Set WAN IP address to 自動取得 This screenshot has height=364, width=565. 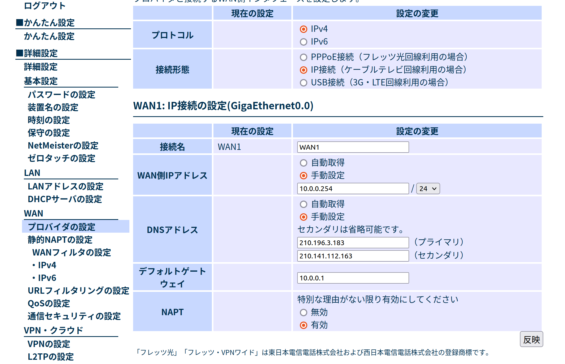[x=303, y=163]
